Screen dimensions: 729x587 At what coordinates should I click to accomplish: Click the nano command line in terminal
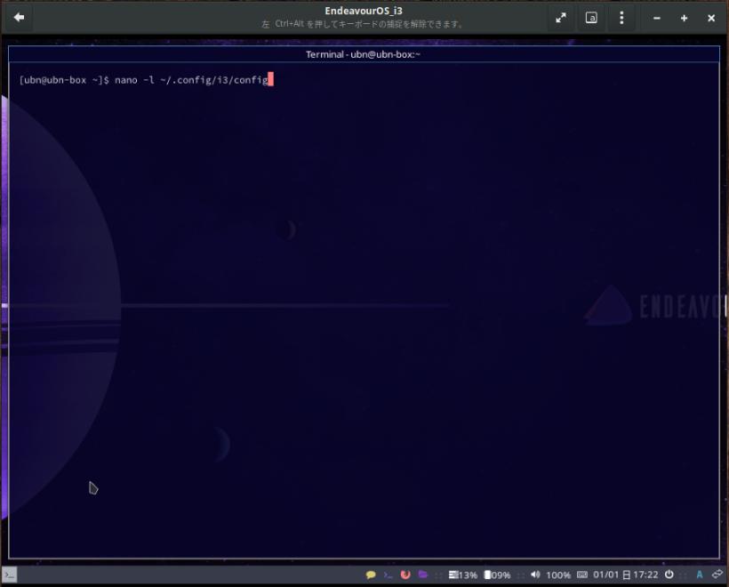[x=146, y=80]
